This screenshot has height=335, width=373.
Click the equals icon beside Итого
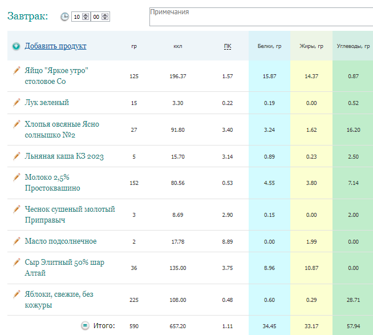click(x=85, y=325)
